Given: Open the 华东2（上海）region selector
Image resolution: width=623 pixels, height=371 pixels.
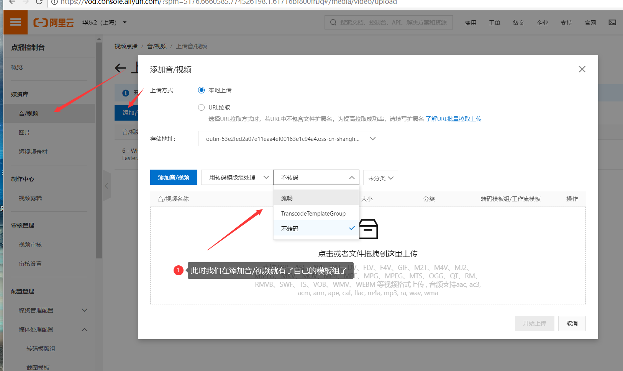Looking at the screenshot, I should (103, 22).
